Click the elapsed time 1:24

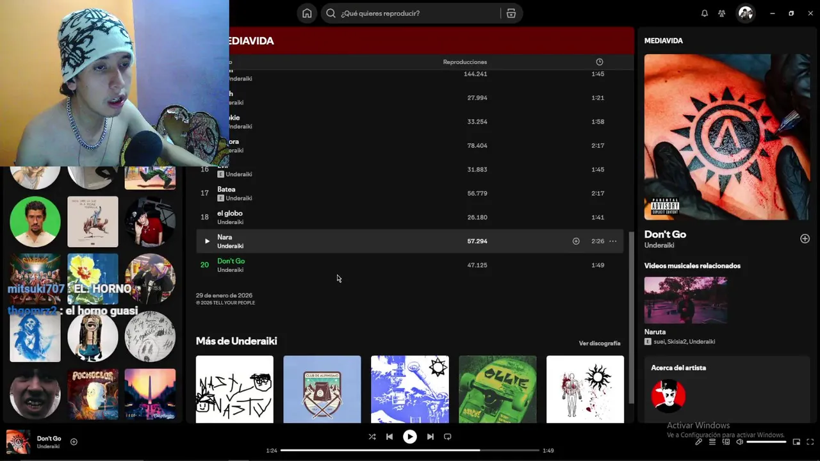pyautogui.click(x=272, y=451)
